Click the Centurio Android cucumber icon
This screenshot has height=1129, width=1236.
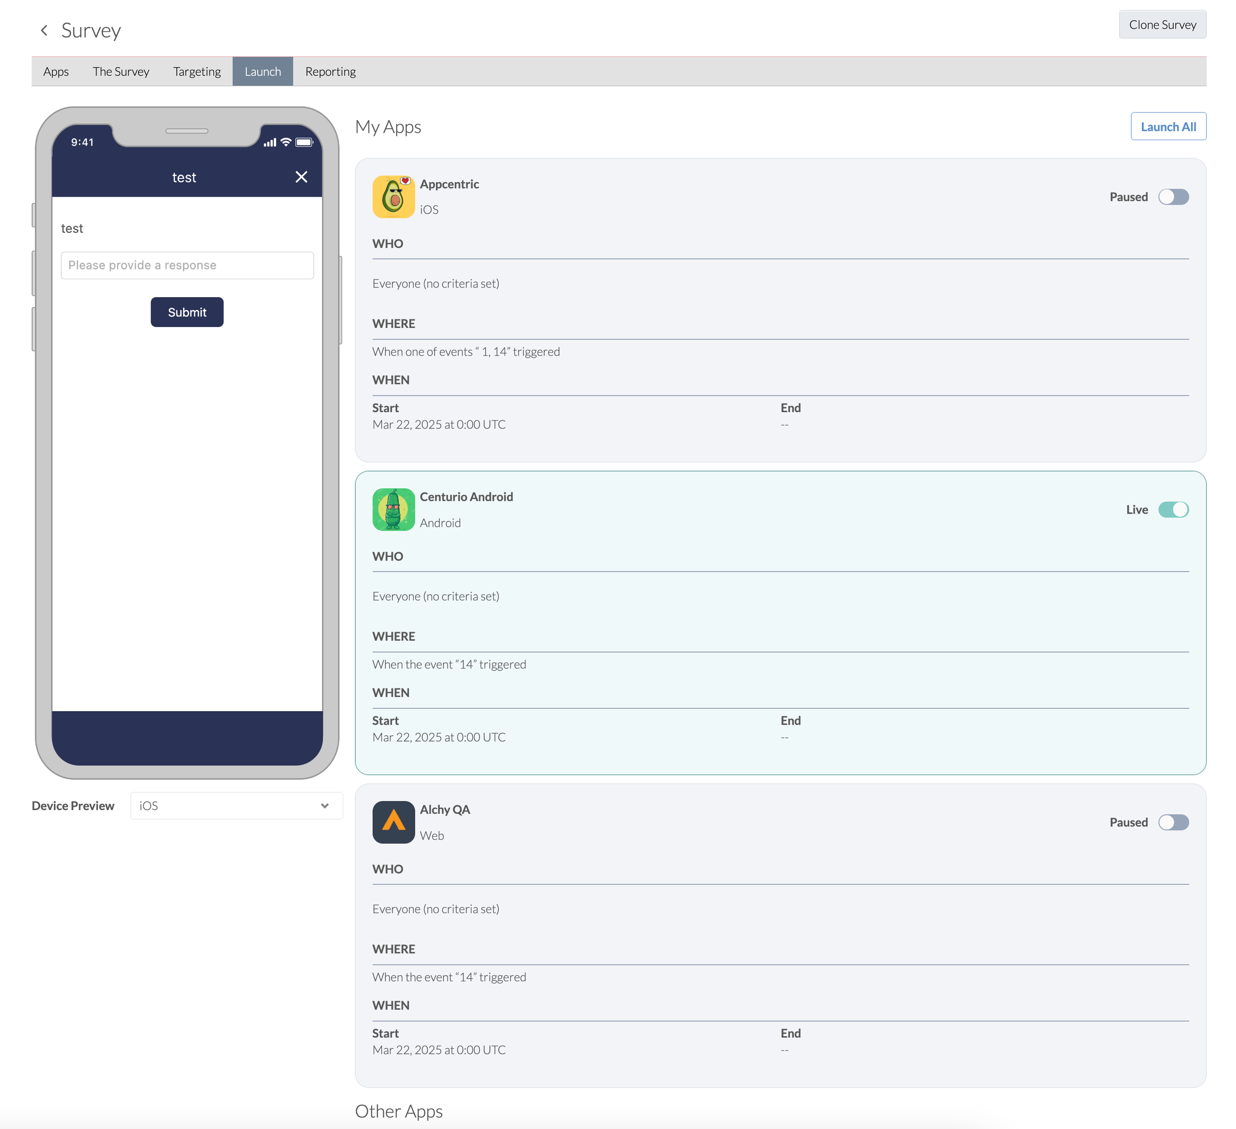tap(393, 509)
